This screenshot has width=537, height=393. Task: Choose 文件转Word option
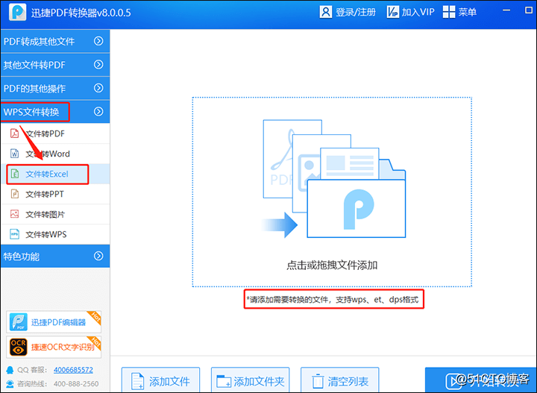(55, 154)
